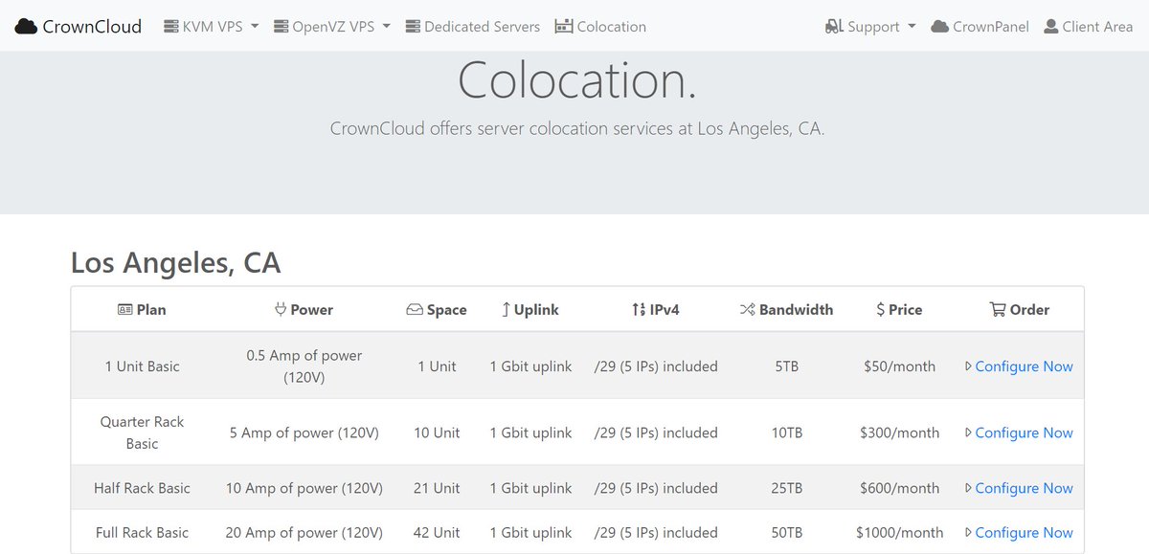The height and width of the screenshot is (554, 1149).
Task: Click the cloud icon beside CrownPanel
Action: pos(940,27)
